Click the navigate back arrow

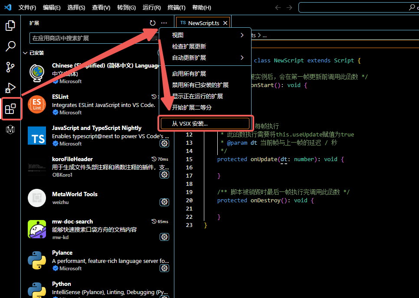(278, 7)
